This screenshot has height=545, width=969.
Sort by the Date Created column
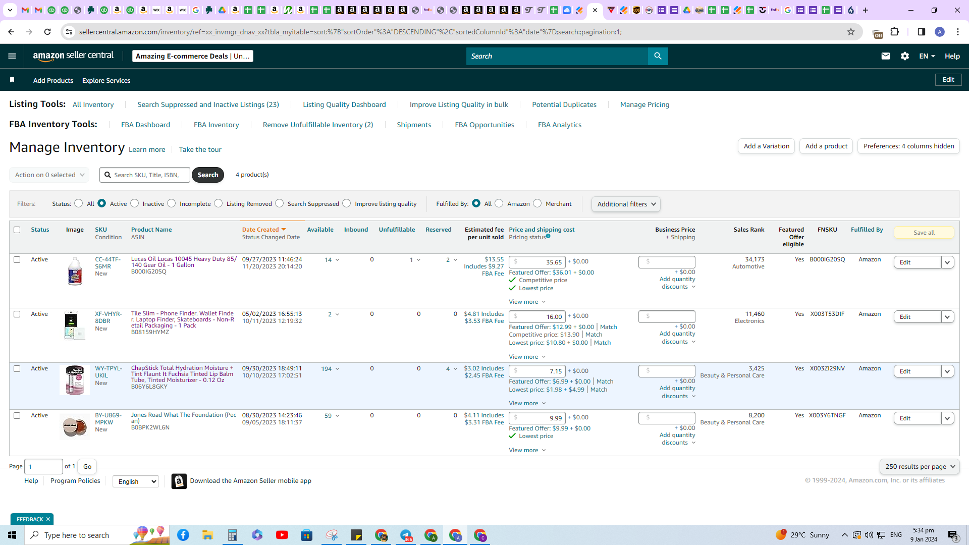point(264,230)
